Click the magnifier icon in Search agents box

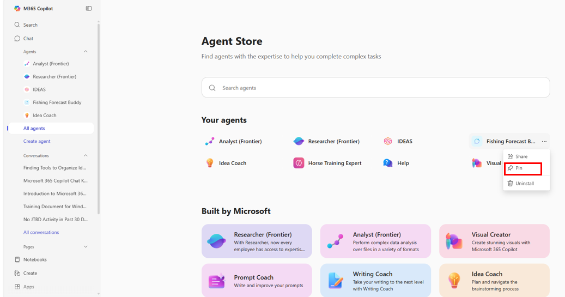pyautogui.click(x=212, y=88)
